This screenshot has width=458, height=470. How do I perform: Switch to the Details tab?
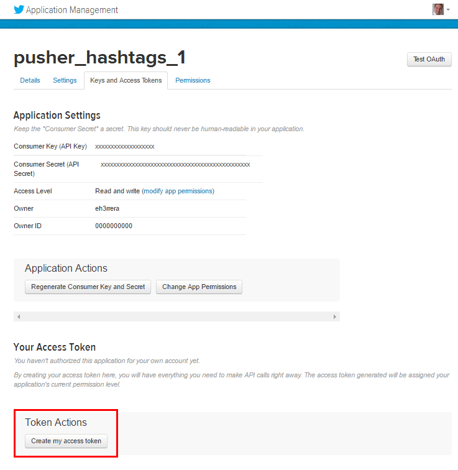30,80
